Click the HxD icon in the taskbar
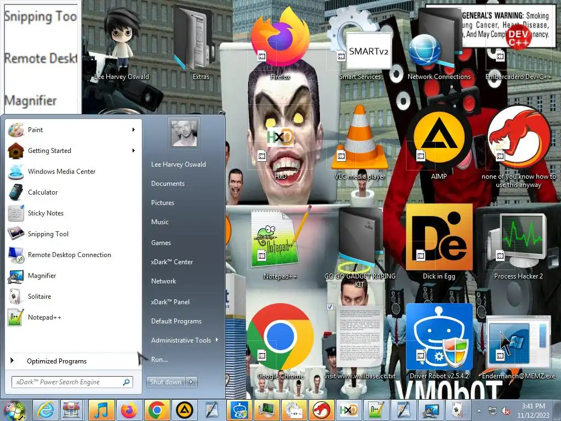561x421 pixels. coord(349,410)
